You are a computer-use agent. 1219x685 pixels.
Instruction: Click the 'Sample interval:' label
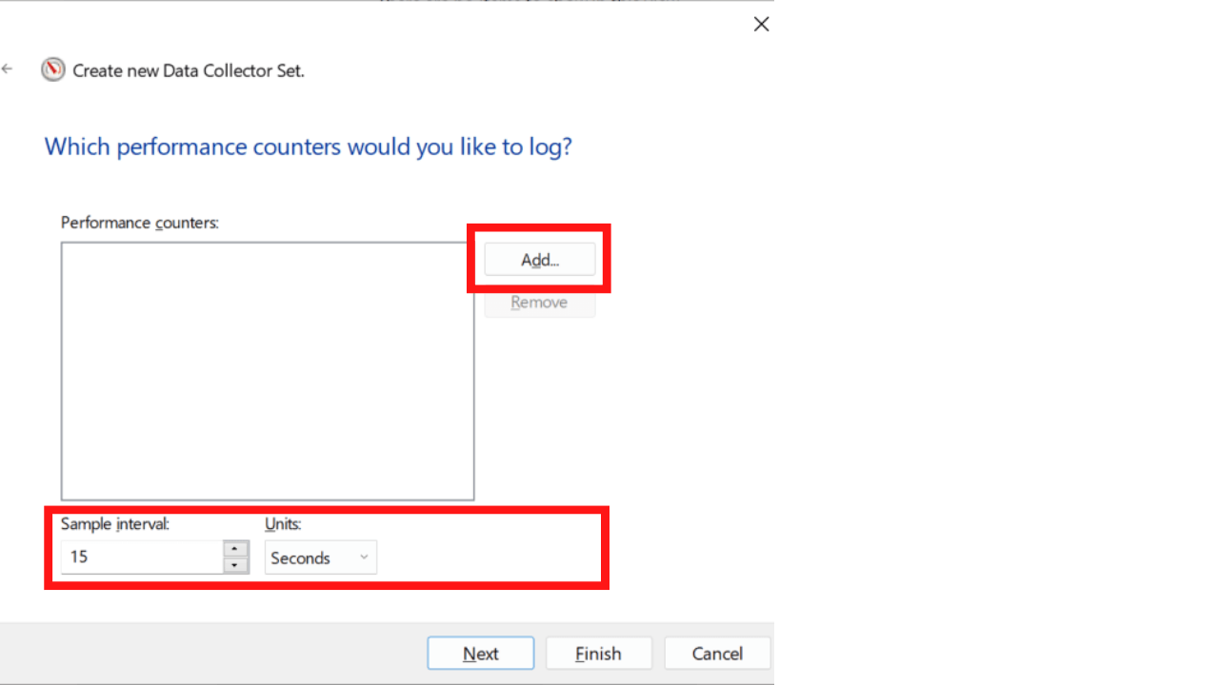click(x=115, y=524)
